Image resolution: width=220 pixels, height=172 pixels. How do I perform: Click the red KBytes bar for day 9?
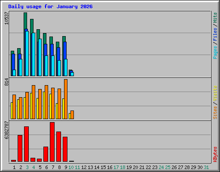coord(65,149)
